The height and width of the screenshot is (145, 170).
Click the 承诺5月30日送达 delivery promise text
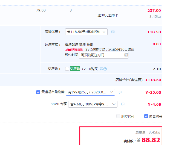click(x=121, y=49)
